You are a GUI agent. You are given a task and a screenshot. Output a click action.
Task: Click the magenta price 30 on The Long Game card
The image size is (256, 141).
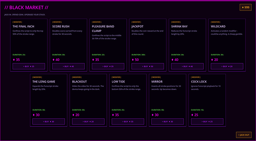coord(36,115)
